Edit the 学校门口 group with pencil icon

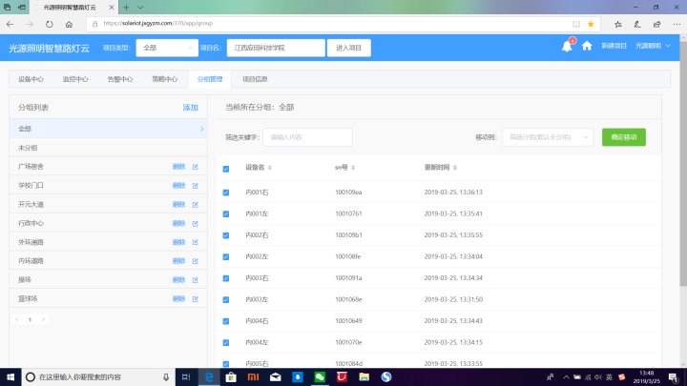196,186
